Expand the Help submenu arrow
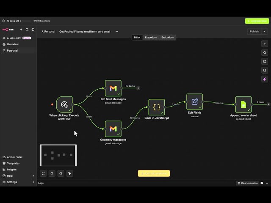The width and height of the screenshot is (271, 203). pyautogui.click(x=33, y=176)
